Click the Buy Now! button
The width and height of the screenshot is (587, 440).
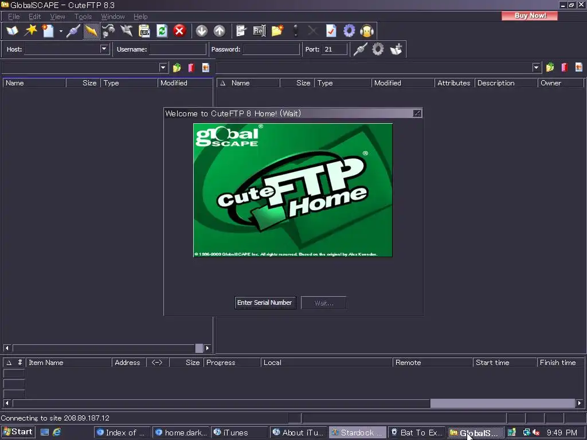530,15
